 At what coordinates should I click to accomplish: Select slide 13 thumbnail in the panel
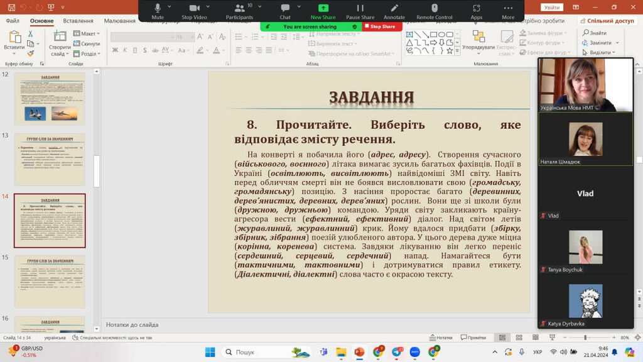[x=50, y=159]
